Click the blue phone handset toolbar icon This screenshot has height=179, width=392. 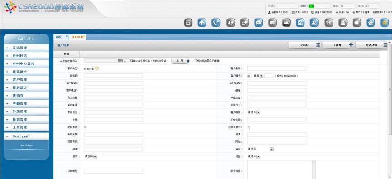tap(216, 23)
